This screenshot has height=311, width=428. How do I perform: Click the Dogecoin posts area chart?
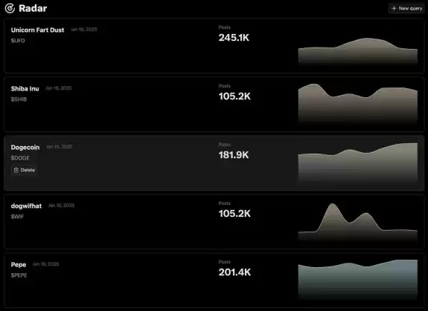point(357,163)
